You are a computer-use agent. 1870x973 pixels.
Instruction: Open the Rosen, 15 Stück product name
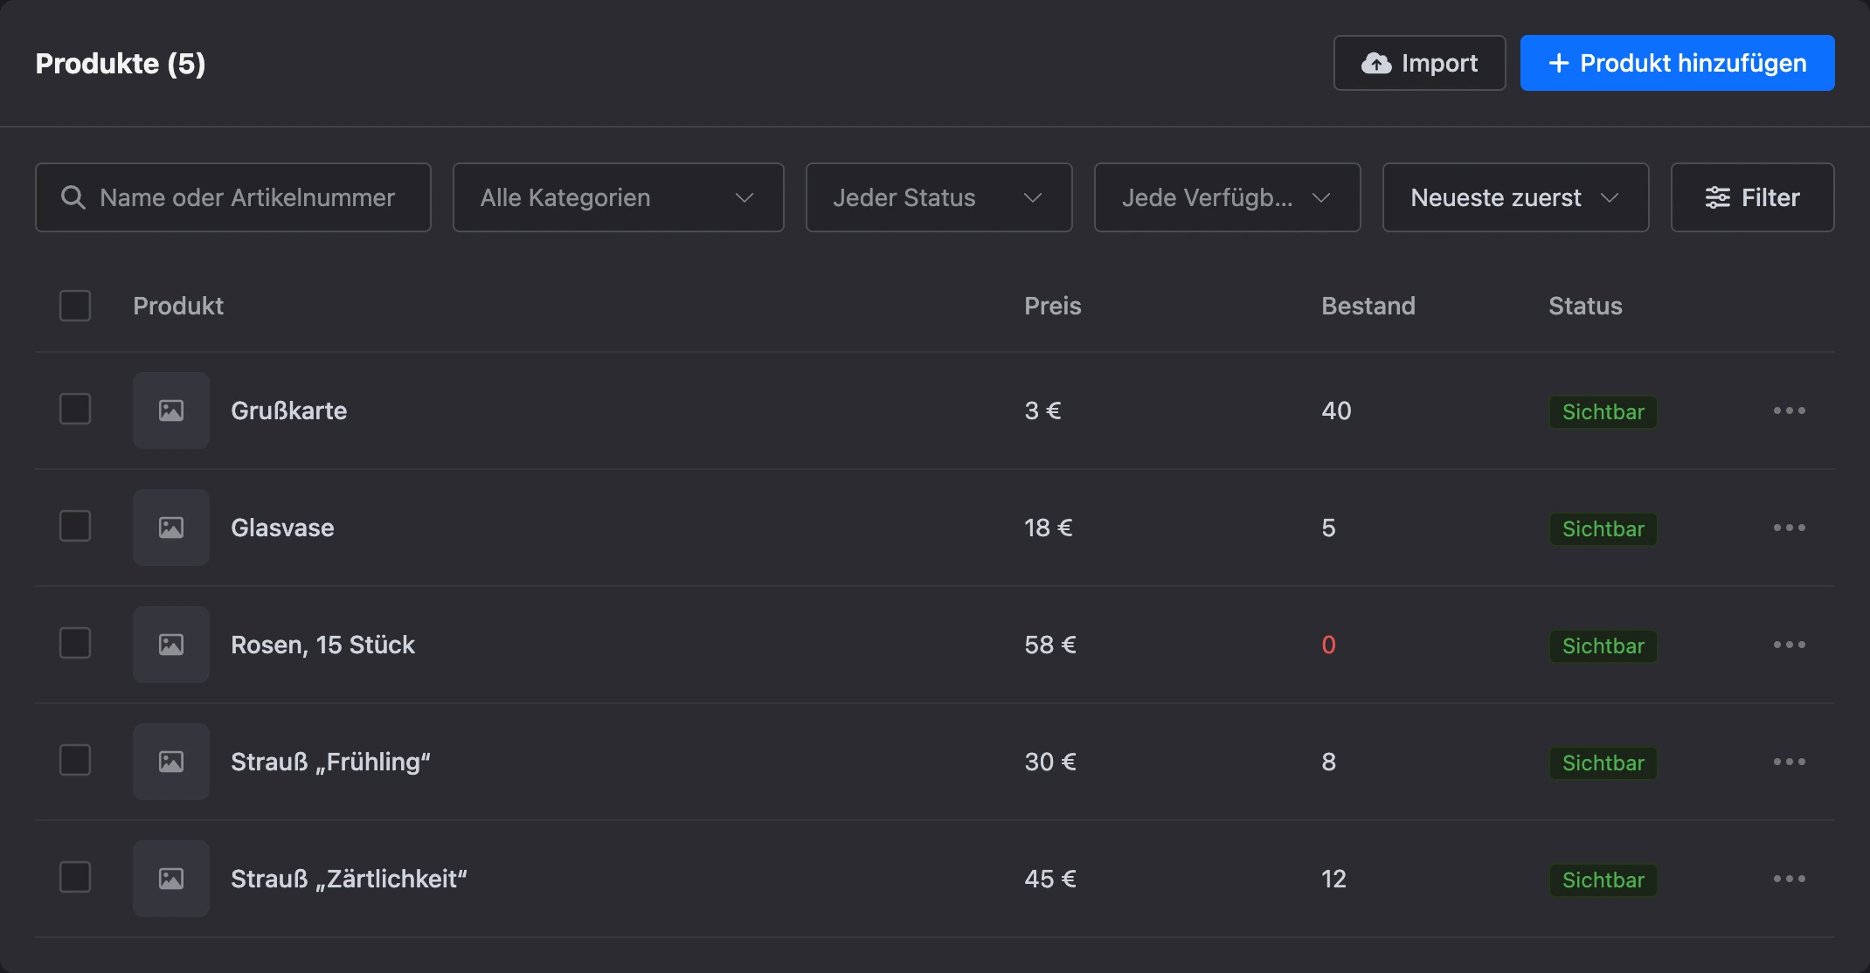click(322, 645)
